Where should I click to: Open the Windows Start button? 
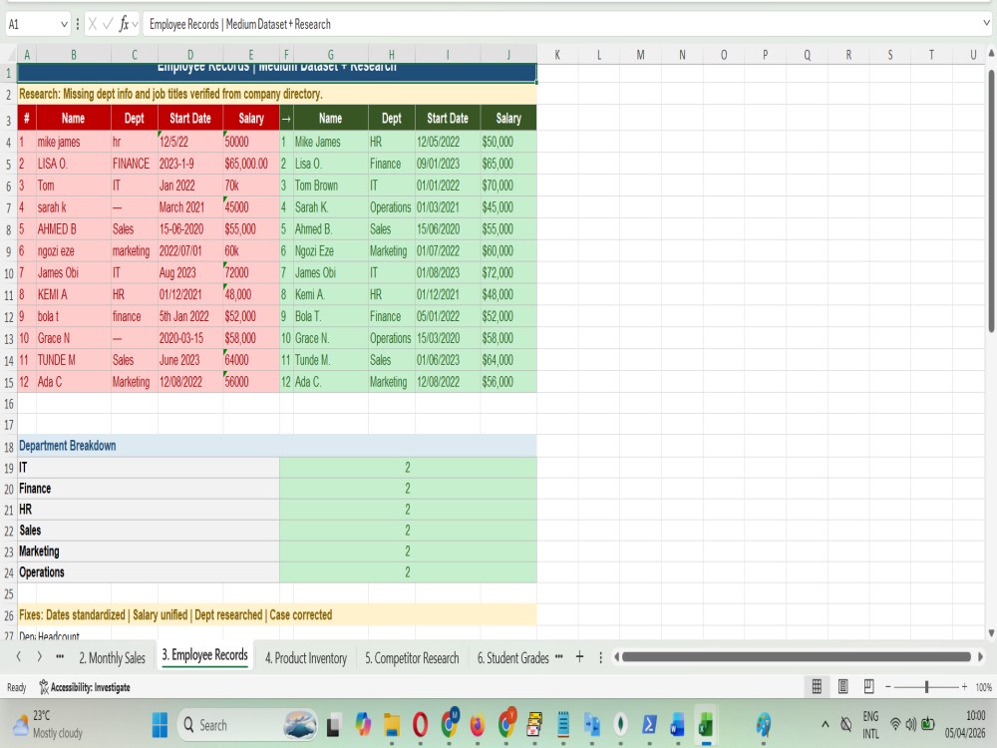point(160,724)
